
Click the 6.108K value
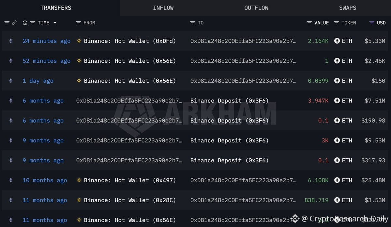point(318,180)
